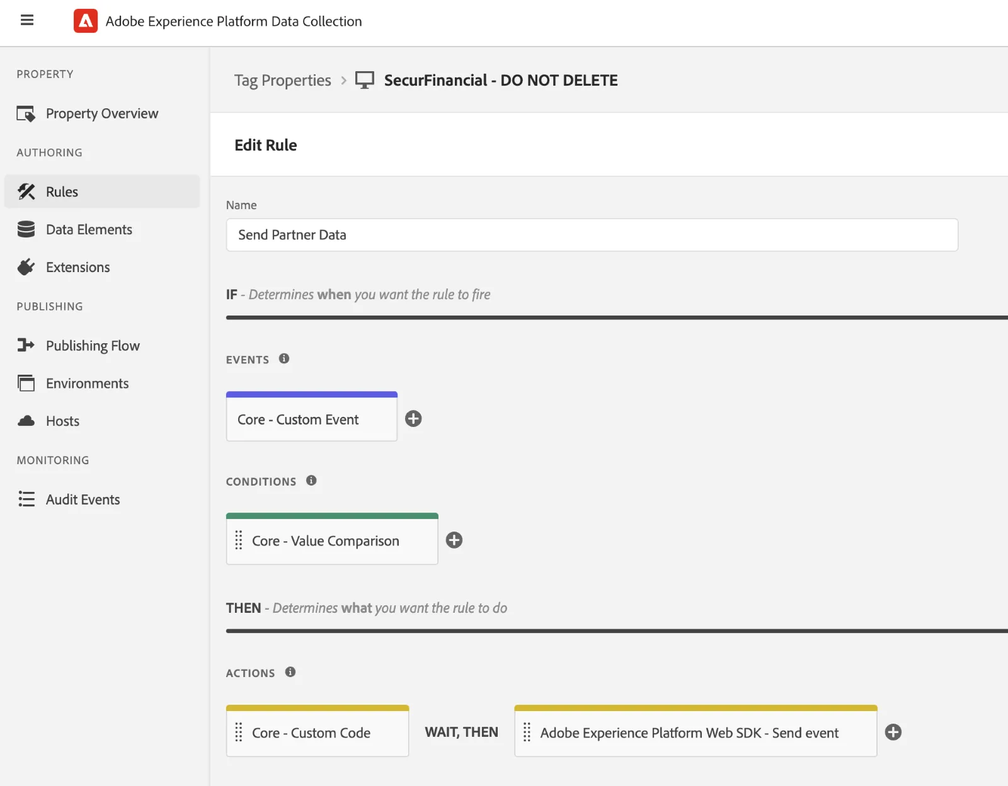Grab handle on Send event action
This screenshot has height=786, width=1008.
point(527,732)
